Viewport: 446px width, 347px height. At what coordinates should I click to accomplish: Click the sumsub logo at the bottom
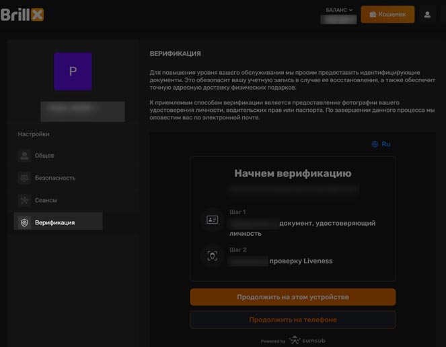pyautogui.click(x=308, y=341)
